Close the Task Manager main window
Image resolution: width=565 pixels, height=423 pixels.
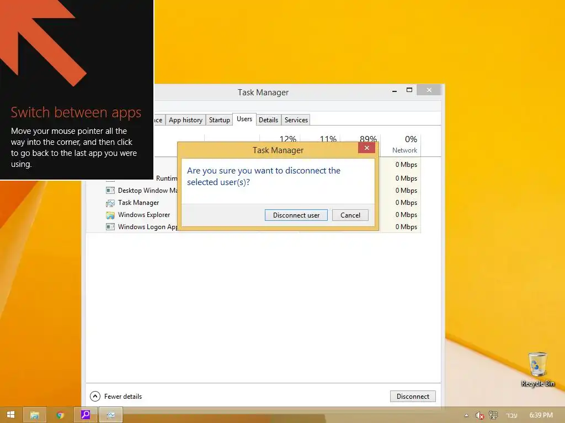click(x=429, y=90)
